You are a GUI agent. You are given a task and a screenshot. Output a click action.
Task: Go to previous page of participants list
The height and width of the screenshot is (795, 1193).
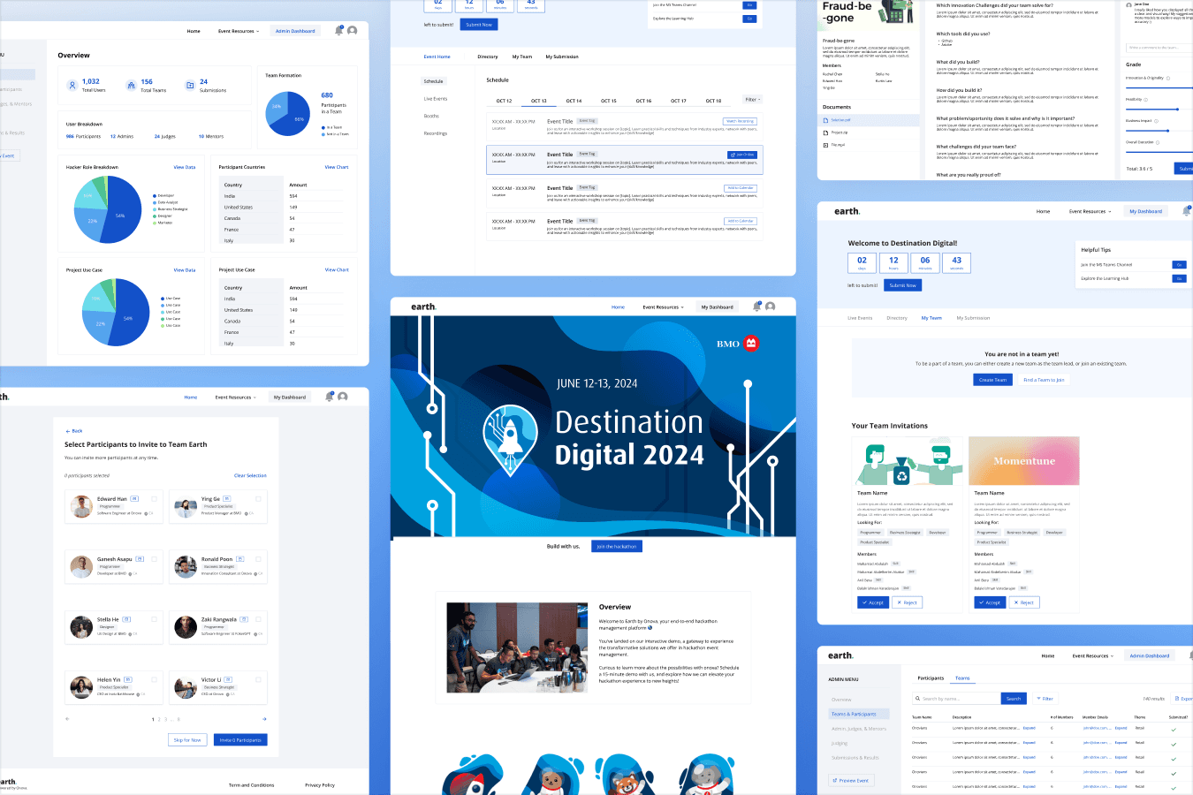67,718
